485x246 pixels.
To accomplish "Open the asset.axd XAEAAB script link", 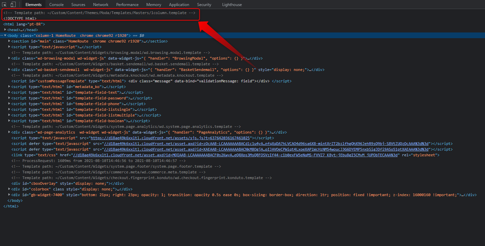I will (x=267, y=149).
